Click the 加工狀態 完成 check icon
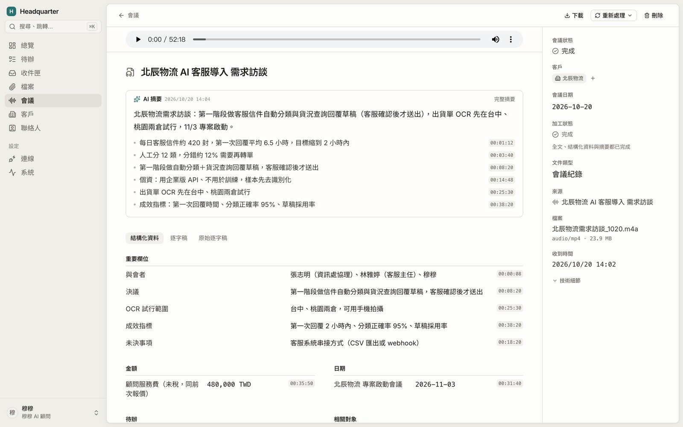 555,134
